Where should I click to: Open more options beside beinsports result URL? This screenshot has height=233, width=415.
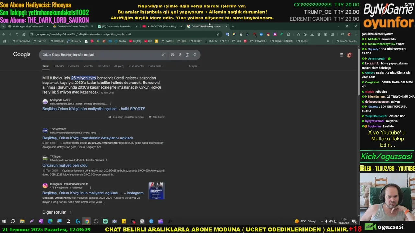click(x=110, y=104)
